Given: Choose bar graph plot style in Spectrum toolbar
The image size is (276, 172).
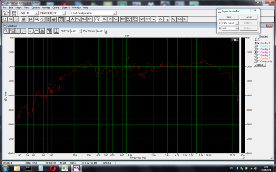Looking at the screenshot, I should tap(42, 31).
